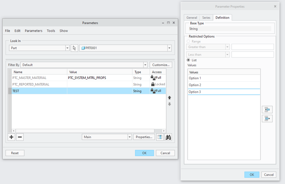Click the insert value row icon
The height and width of the screenshot is (184, 285).
[267, 109]
